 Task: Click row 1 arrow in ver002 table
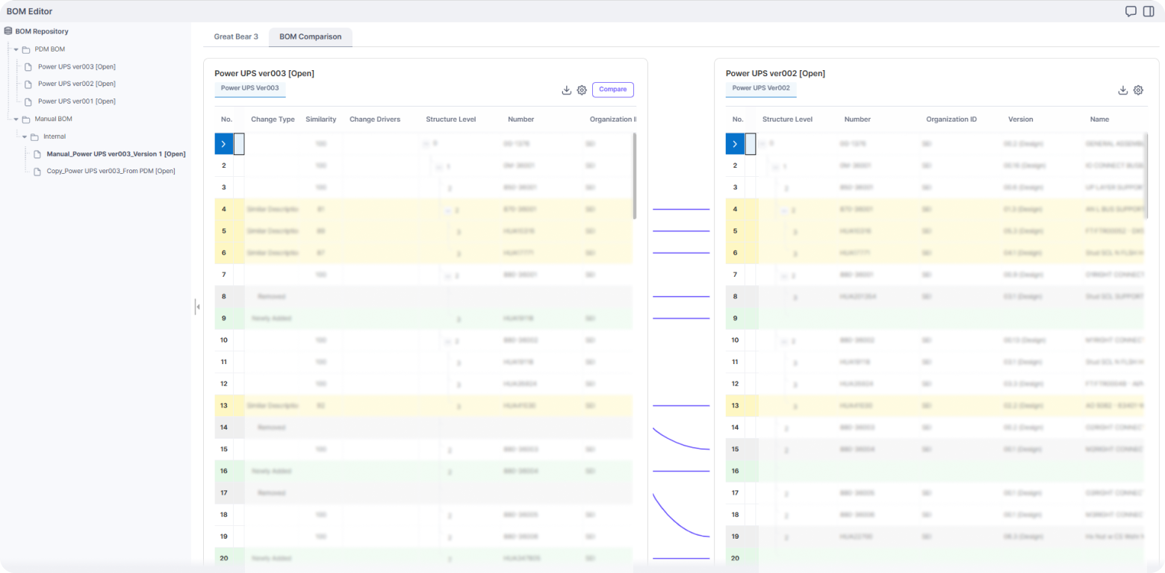pyautogui.click(x=735, y=144)
